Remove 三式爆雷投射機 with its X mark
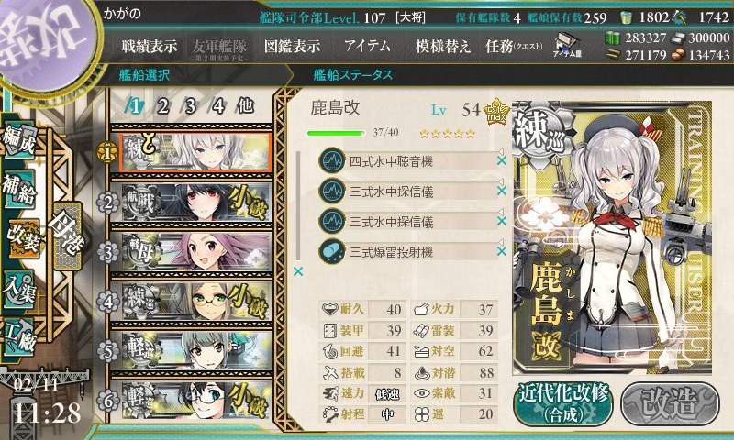This screenshot has height=440, width=734. [x=501, y=251]
